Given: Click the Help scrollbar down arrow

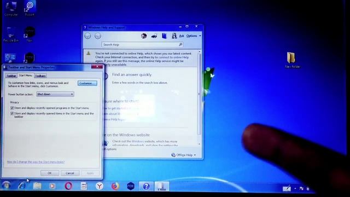Looking at the screenshot, I should click(199, 144).
